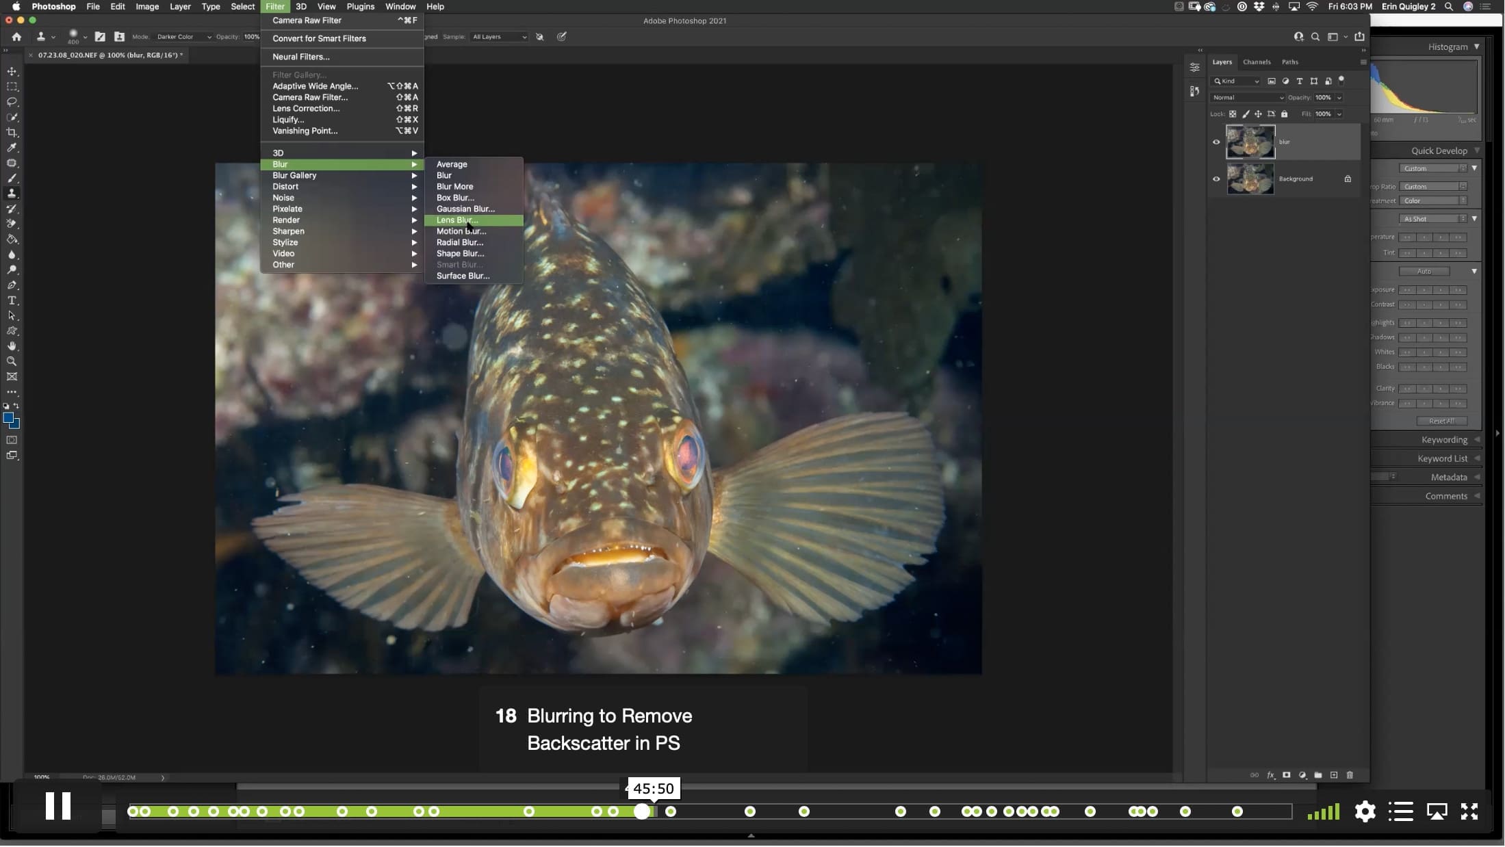Open the layer blend mode Normal dropdown
This screenshot has height=847, width=1505.
tap(1248, 98)
